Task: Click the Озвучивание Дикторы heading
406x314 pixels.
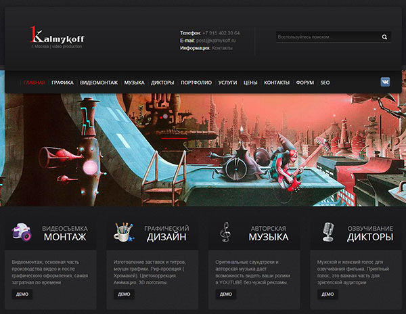Action: pyautogui.click(x=370, y=233)
